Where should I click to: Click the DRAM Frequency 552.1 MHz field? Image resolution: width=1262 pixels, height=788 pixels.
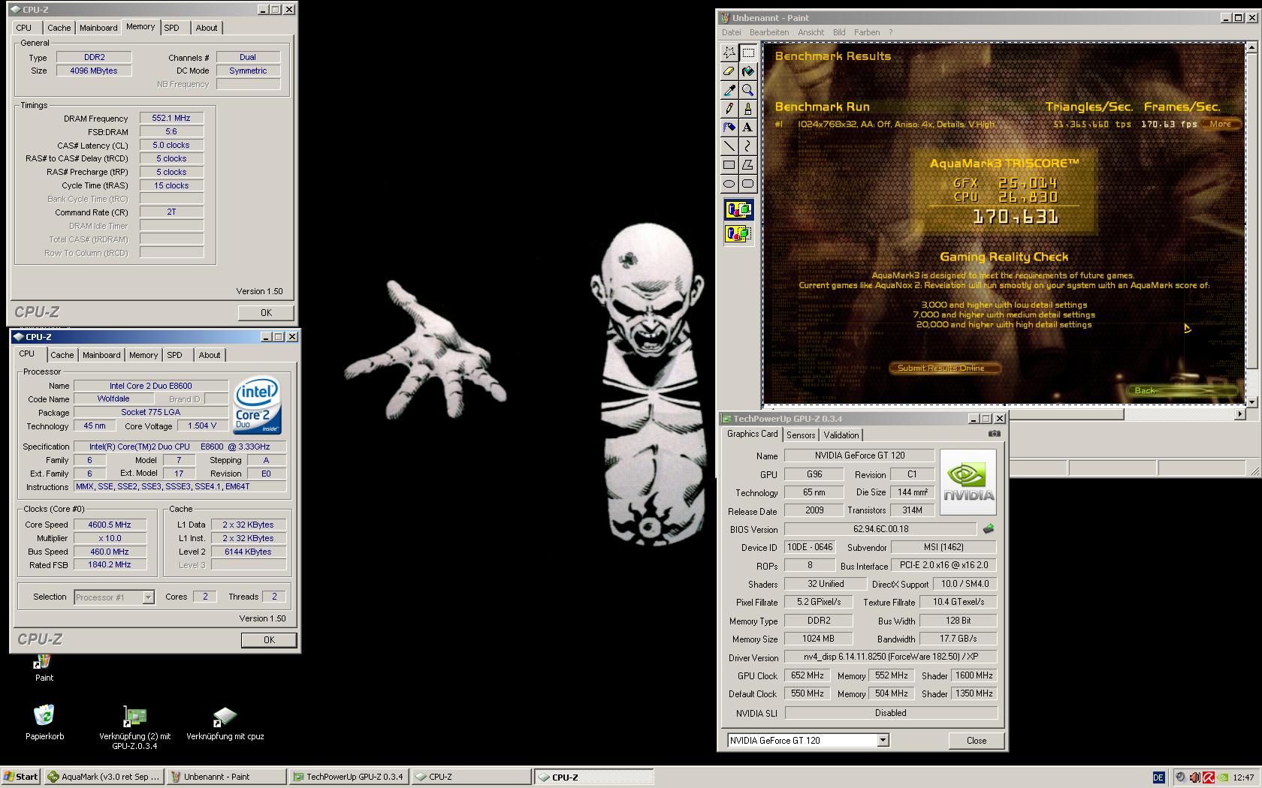[171, 118]
